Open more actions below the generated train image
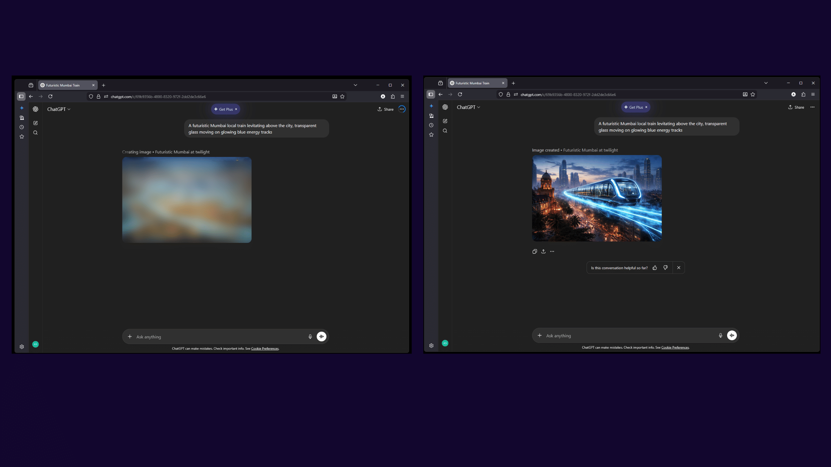This screenshot has width=831, height=467. click(x=552, y=252)
